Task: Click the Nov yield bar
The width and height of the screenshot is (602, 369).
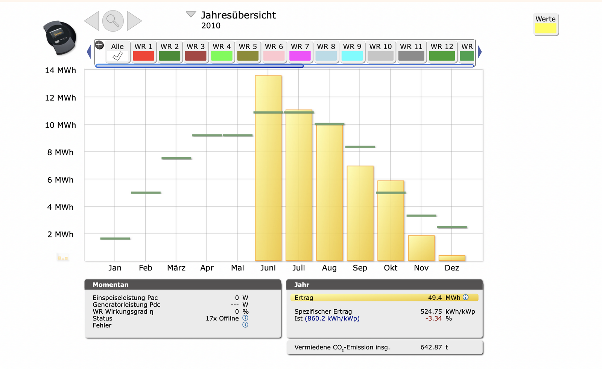Action: 421,248
